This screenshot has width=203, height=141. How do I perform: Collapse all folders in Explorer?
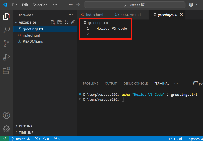73,22
